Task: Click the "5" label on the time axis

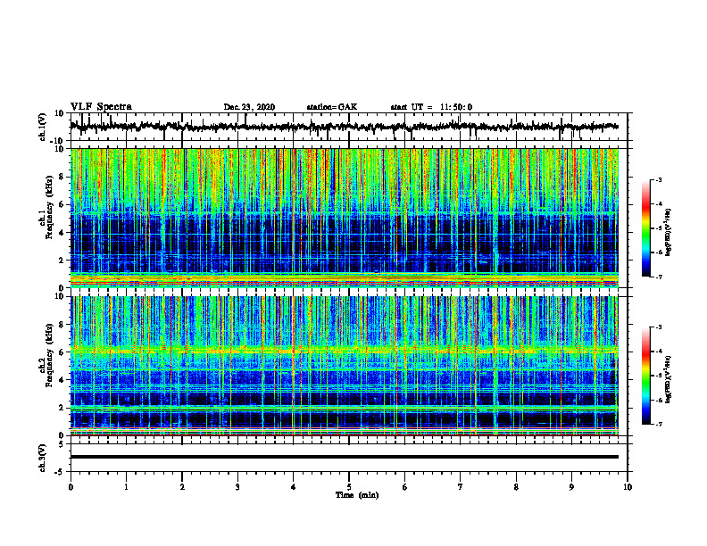Action: pyautogui.click(x=349, y=487)
